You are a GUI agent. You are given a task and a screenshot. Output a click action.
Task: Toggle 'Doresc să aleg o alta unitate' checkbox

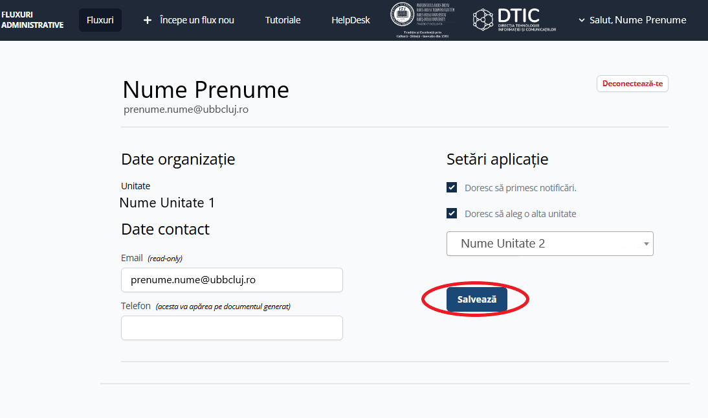pos(452,213)
